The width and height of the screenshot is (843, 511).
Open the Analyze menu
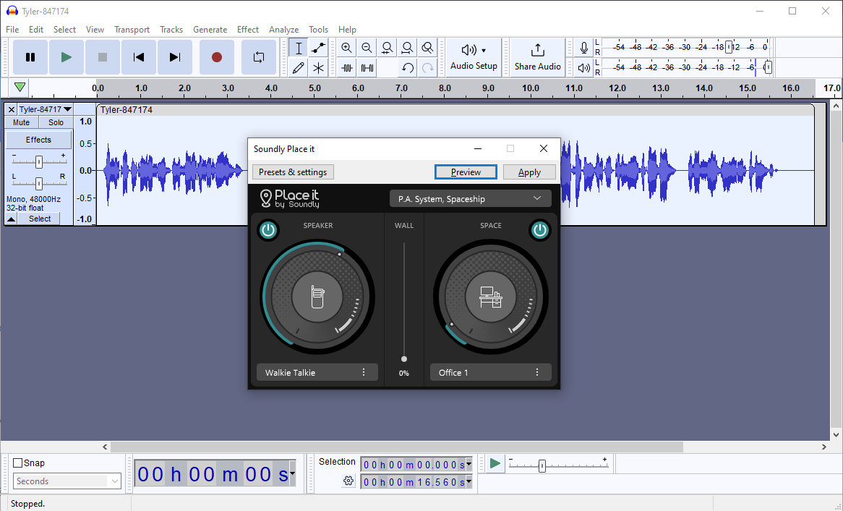283,30
